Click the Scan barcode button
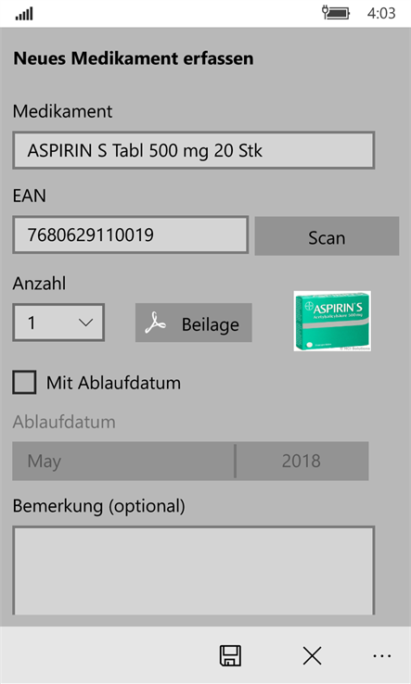The image size is (411, 684). [327, 236]
